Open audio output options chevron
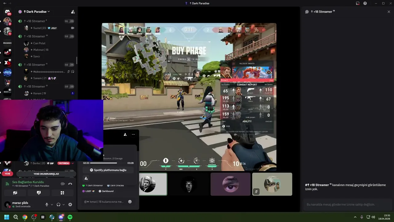Screen dimensions: 394x222 click(x=64, y=204)
